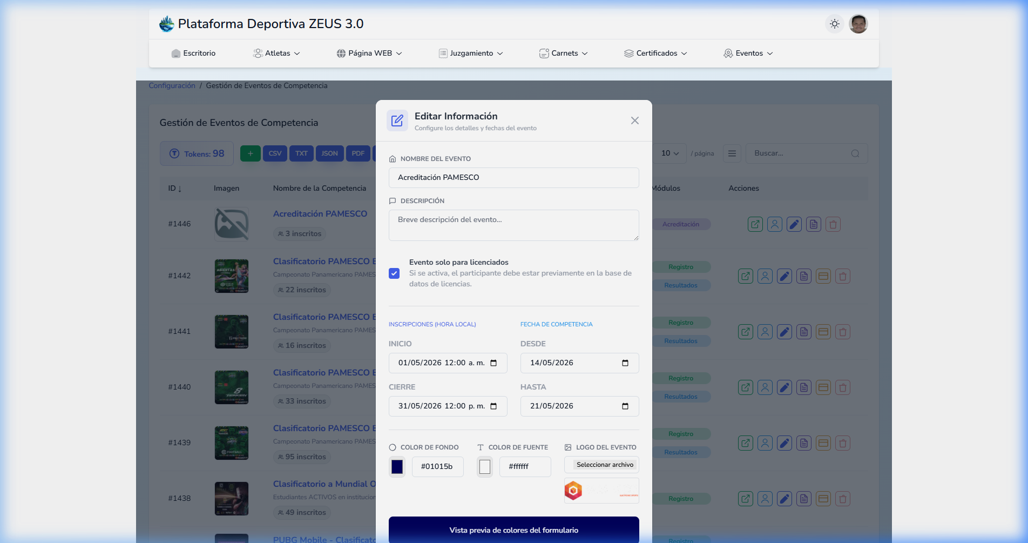
Task: Expand the Juzgamiento menu
Action: coord(471,53)
